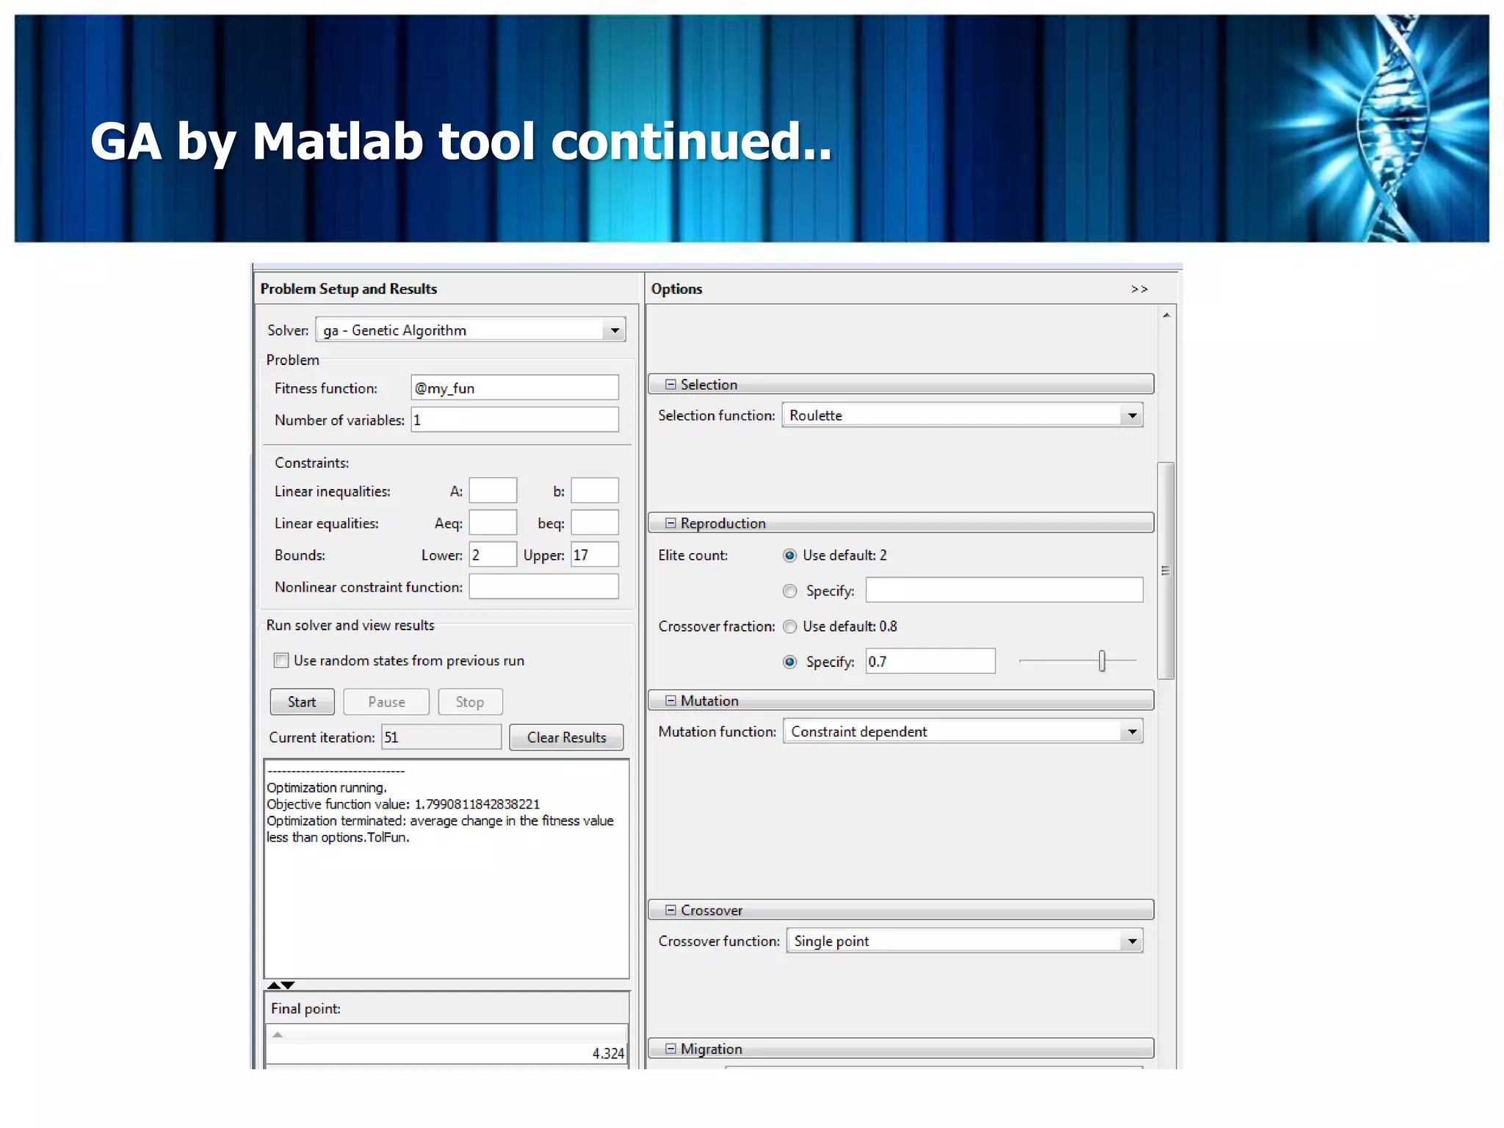This screenshot has width=1504, height=1128.
Task: Open the Mutation function dropdown
Action: click(1132, 731)
